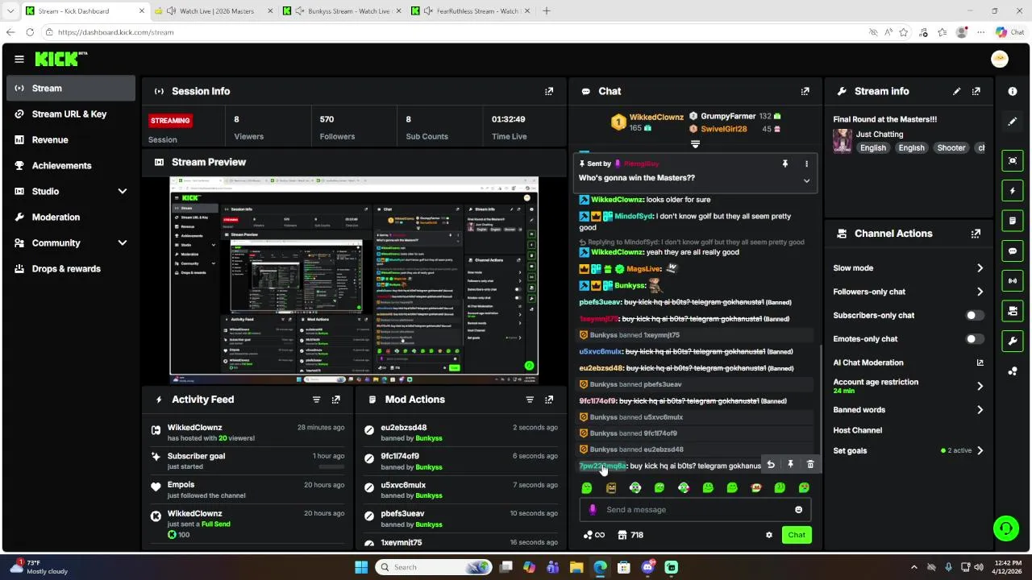This screenshot has height=580, width=1032.
Task: Expand the Community sidebar section
Action: tap(123, 243)
